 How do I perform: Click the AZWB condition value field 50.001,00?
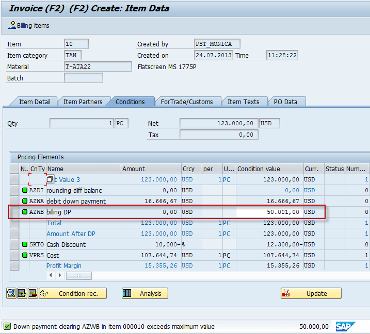click(x=269, y=212)
